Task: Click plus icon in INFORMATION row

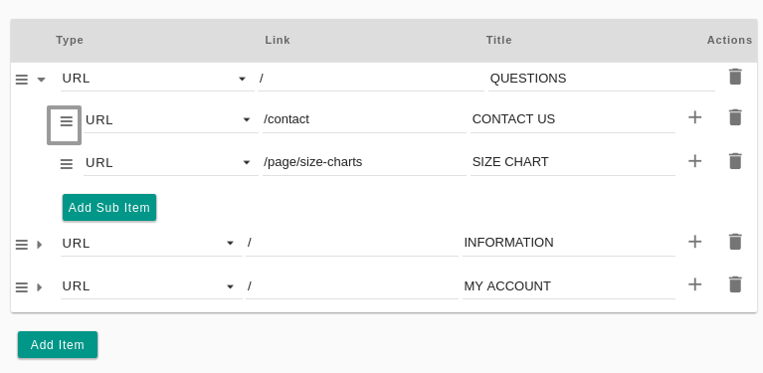Action: (x=695, y=242)
